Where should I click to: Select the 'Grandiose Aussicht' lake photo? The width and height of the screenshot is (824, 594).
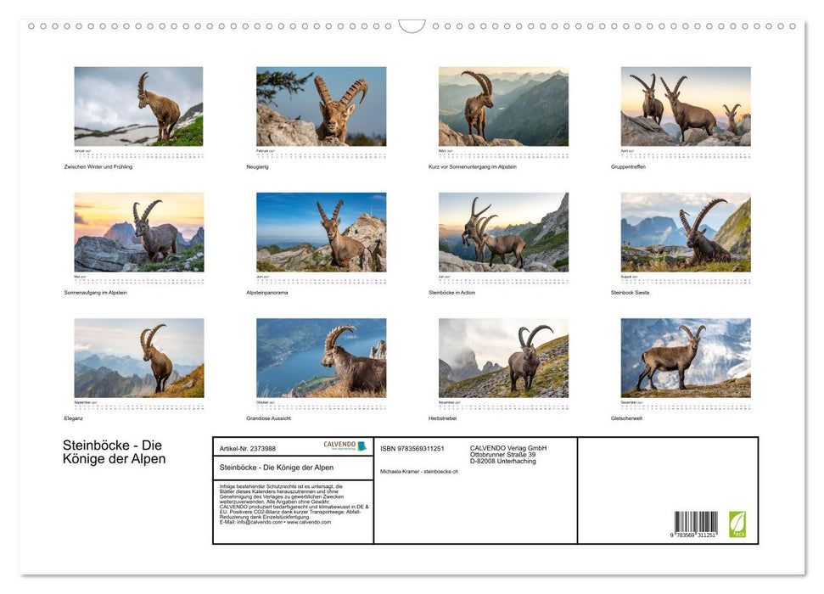[x=321, y=358]
